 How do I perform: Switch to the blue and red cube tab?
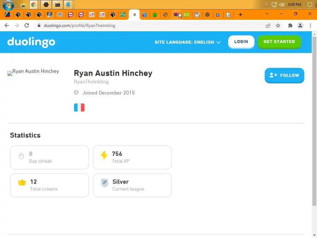(x=144, y=15)
